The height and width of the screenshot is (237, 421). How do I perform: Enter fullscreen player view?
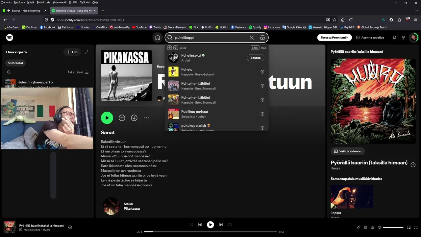pos(416,227)
